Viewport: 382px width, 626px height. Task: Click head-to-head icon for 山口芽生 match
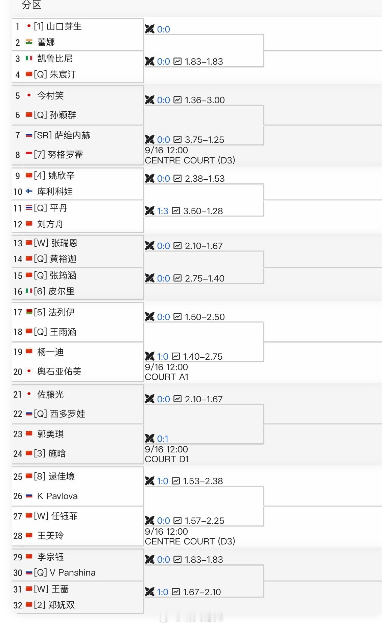pos(150,29)
